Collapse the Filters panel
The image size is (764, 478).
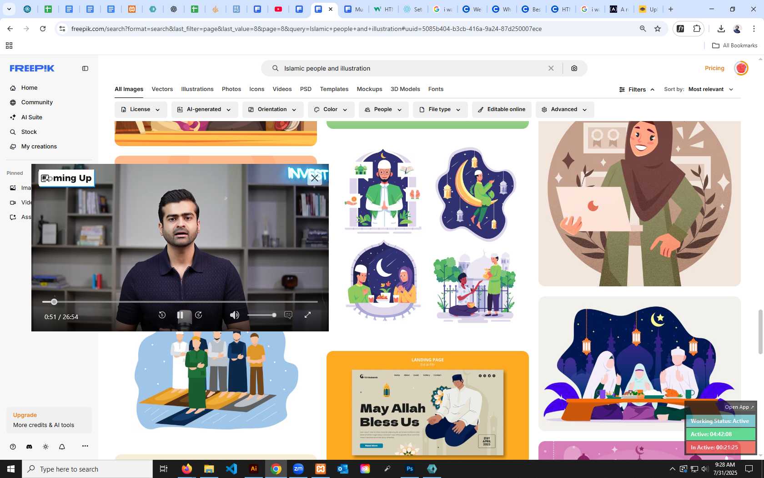637,90
